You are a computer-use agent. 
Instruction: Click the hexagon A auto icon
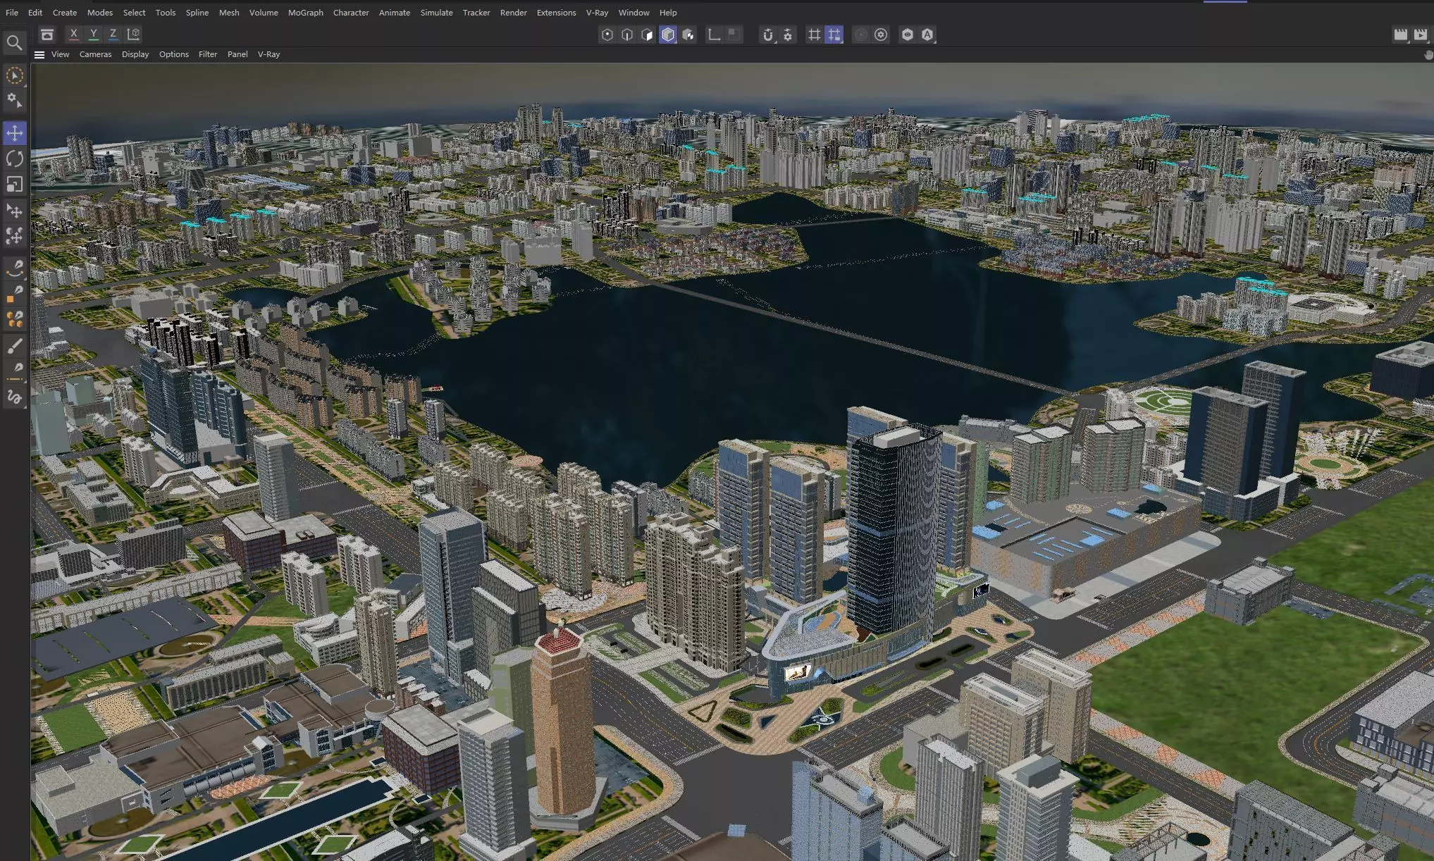click(x=927, y=35)
